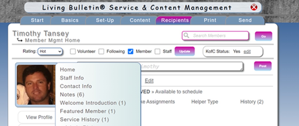Screen dimensions: 299x126
Task: Focus the Search Members field
Action: [x=215, y=36]
